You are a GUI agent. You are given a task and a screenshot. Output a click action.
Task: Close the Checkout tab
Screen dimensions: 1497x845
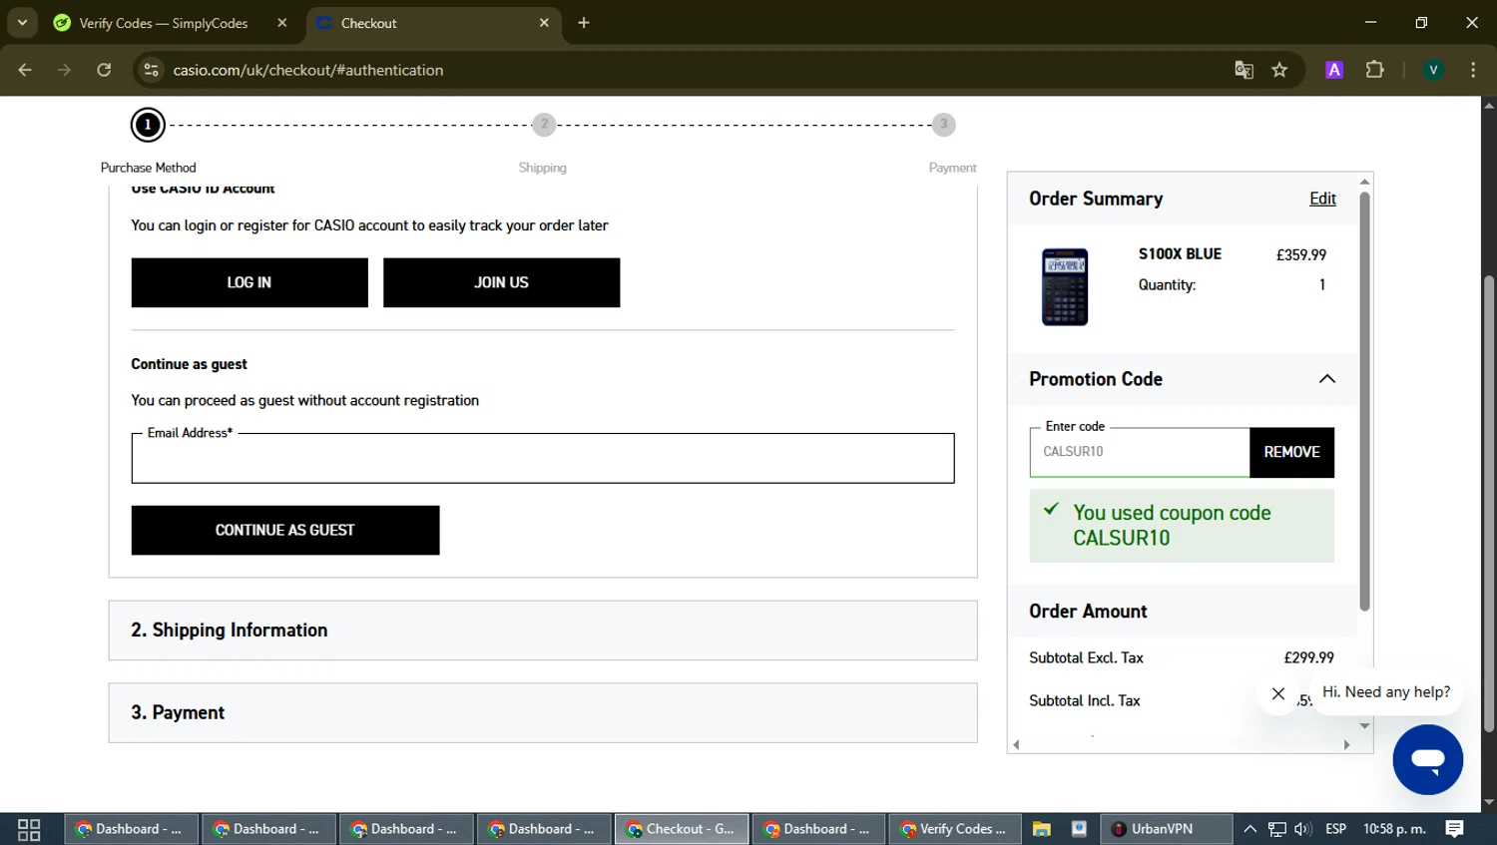click(x=544, y=23)
